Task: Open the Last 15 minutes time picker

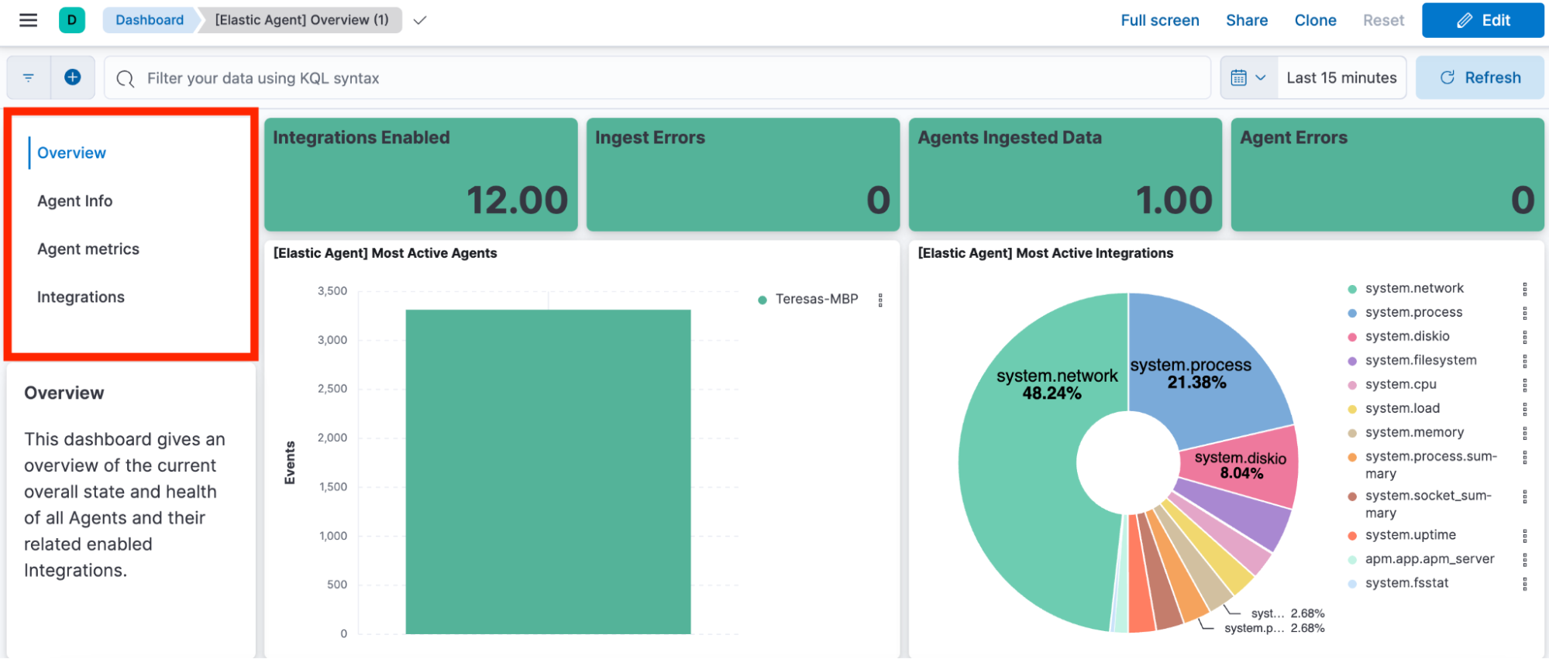Action: coord(1341,77)
